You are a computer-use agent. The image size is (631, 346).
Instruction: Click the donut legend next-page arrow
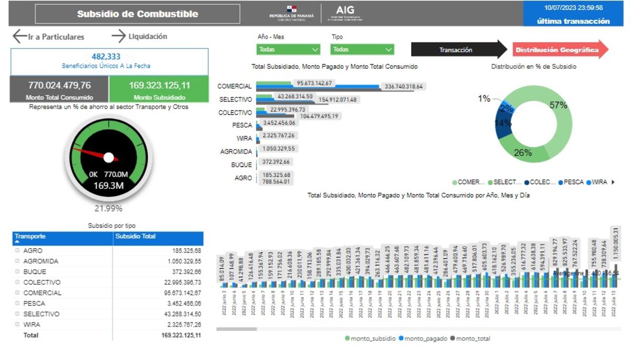click(x=613, y=182)
